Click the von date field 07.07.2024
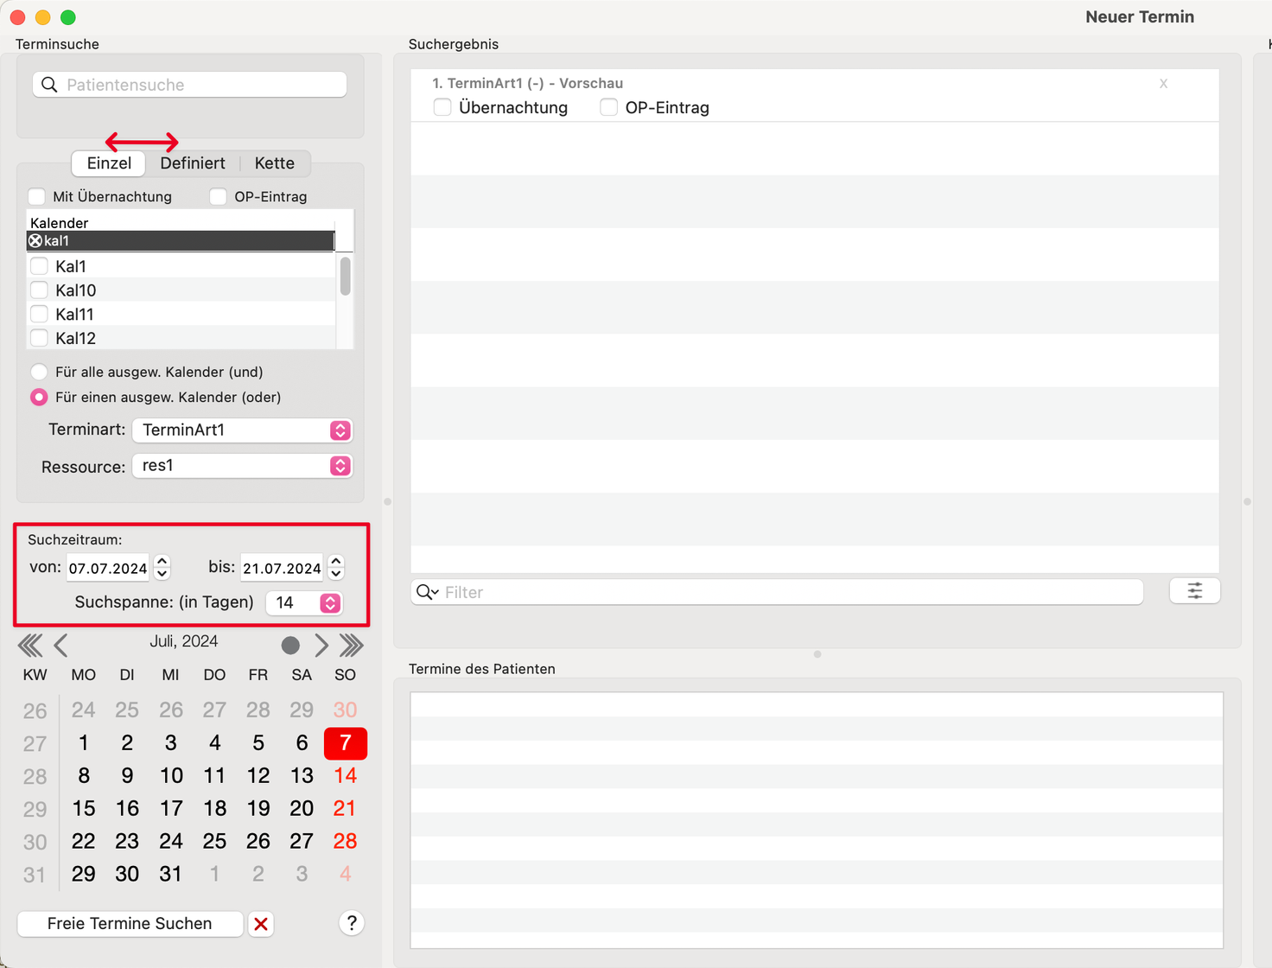Viewport: 1272px width, 968px height. [x=108, y=568]
